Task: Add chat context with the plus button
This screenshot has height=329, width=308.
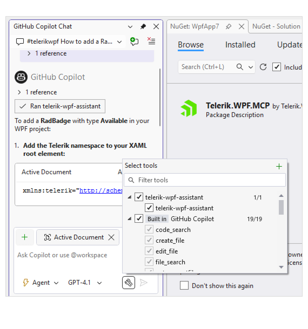Action: click(25, 237)
